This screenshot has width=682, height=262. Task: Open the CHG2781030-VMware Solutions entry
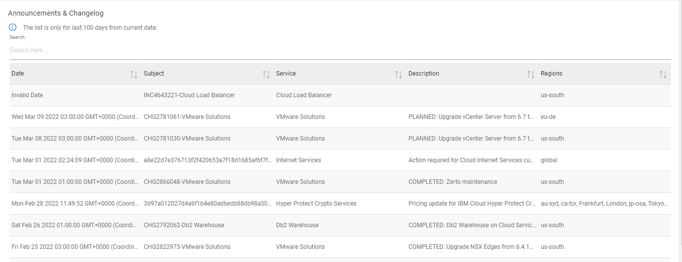[x=187, y=139]
